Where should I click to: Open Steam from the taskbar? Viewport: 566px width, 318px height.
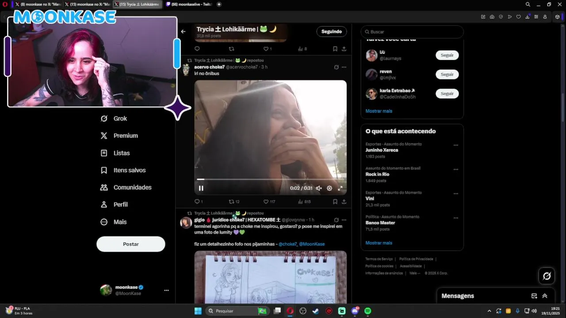point(316,311)
